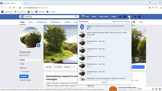
Task: Expand See more in sidebar
Action: click(25, 71)
